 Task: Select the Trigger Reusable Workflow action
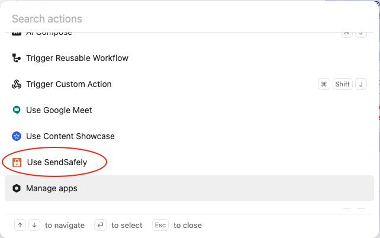click(x=77, y=58)
